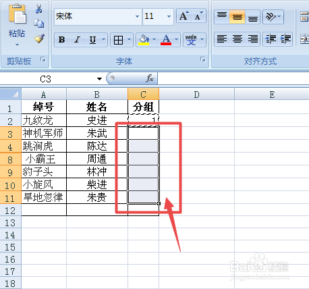Click the select all corner button
The image size is (309, 289).
point(11,94)
